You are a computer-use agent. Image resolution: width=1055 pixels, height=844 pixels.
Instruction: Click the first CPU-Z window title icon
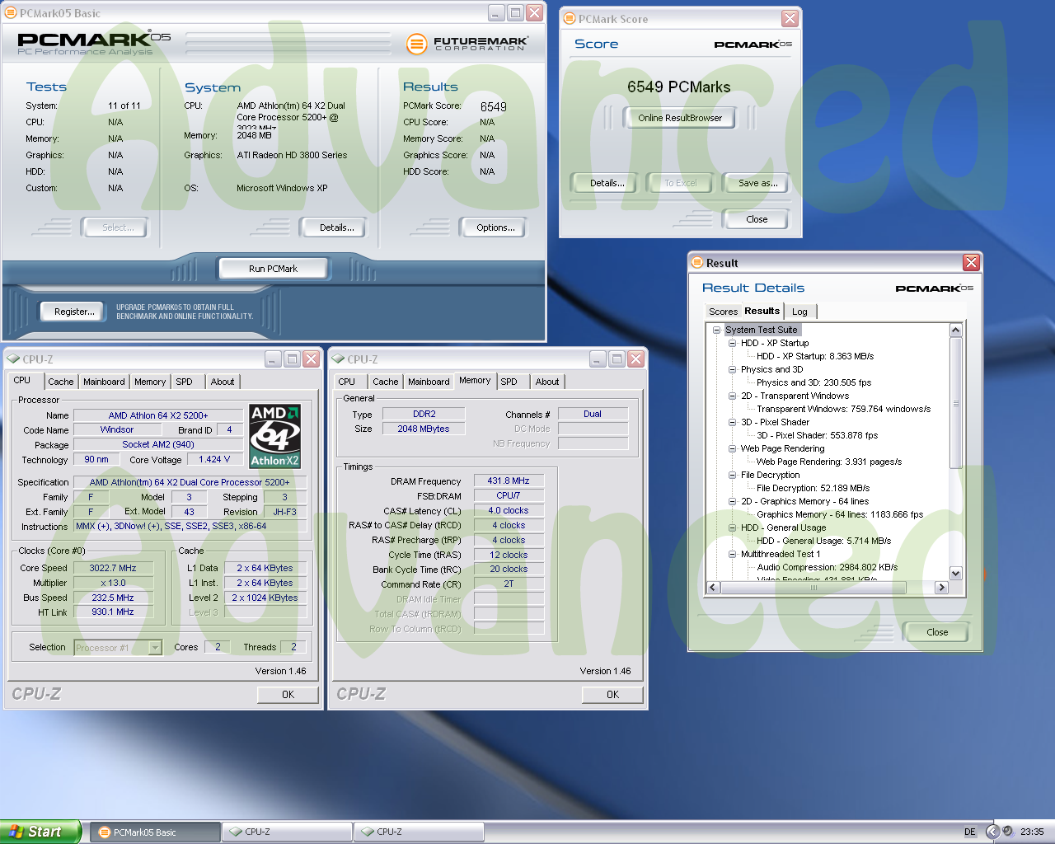point(13,359)
